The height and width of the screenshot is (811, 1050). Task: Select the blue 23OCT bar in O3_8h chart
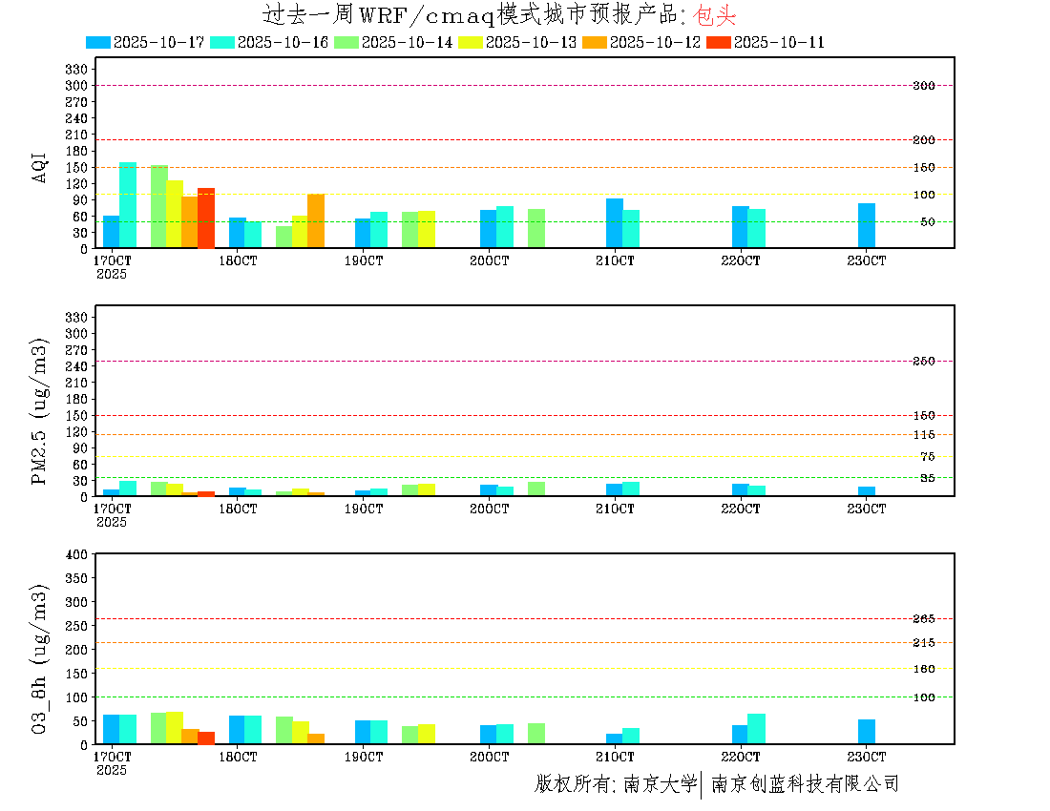pyautogui.click(x=866, y=732)
